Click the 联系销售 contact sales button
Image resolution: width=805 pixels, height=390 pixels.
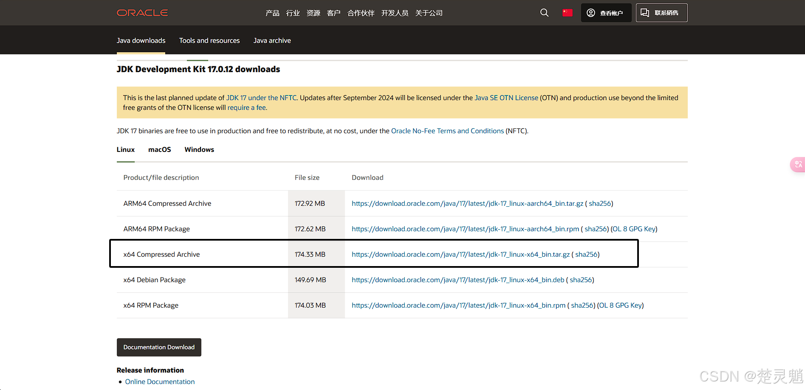click(x=661, y=13)
